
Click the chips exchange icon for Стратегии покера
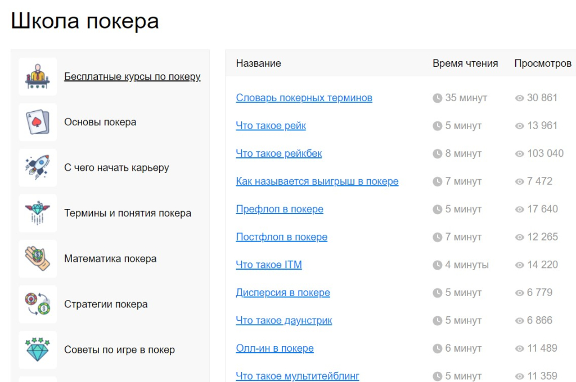click(x=38, y=304)
